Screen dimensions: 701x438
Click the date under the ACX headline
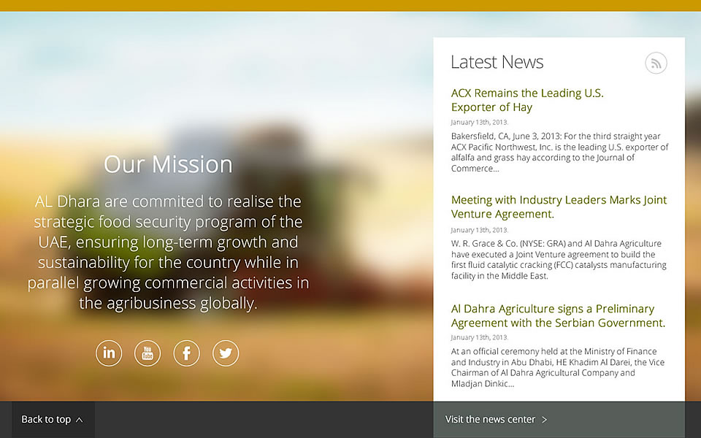pyautogui.click(x=480, y=122)
